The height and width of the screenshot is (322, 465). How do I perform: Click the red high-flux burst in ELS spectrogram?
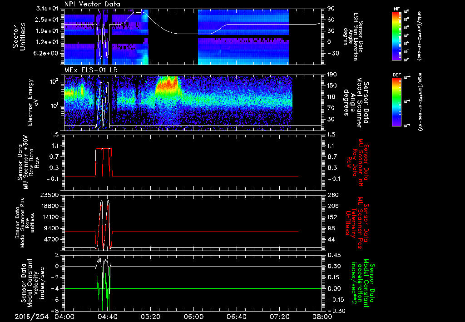point(168,83)
